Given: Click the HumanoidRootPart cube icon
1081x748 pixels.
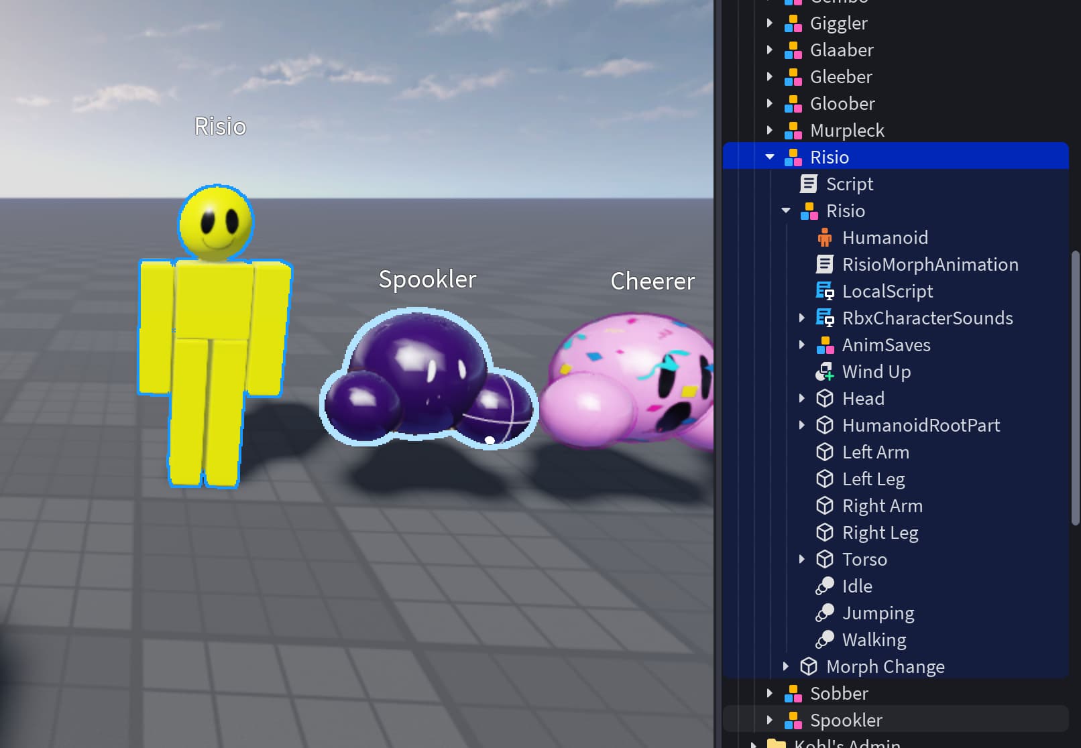Looking at the screenshot, I should coord(825,426).
